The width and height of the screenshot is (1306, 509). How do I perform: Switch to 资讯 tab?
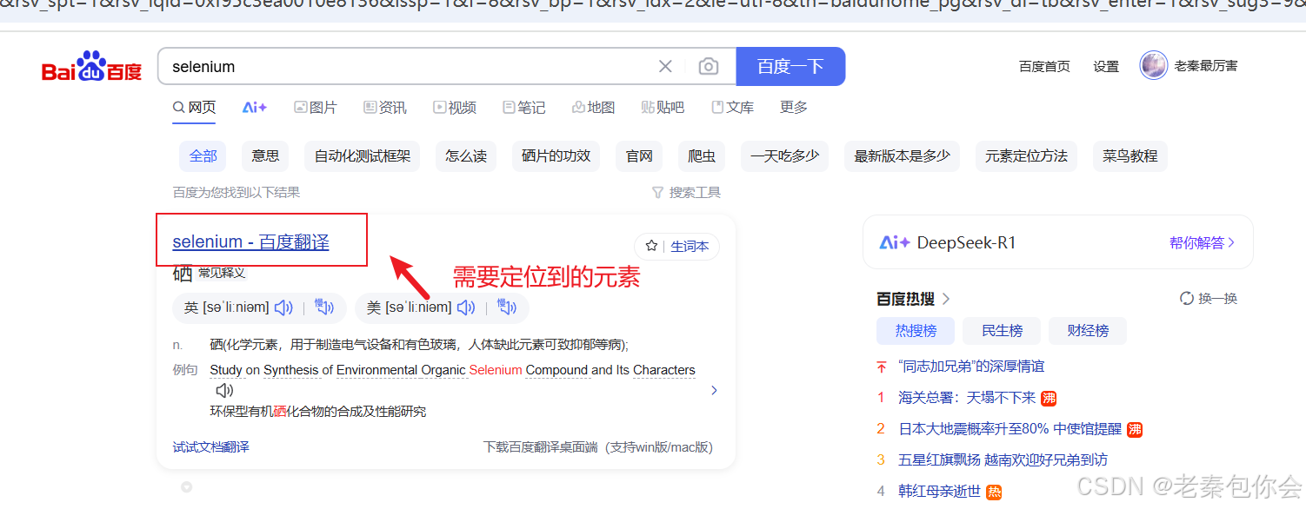(x=385, y=108)
